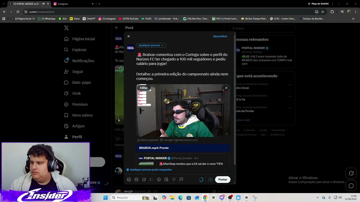The height and width of the screenshot is (202, 360).
Task: Open the emoji picker in composer
Action: 159,180
